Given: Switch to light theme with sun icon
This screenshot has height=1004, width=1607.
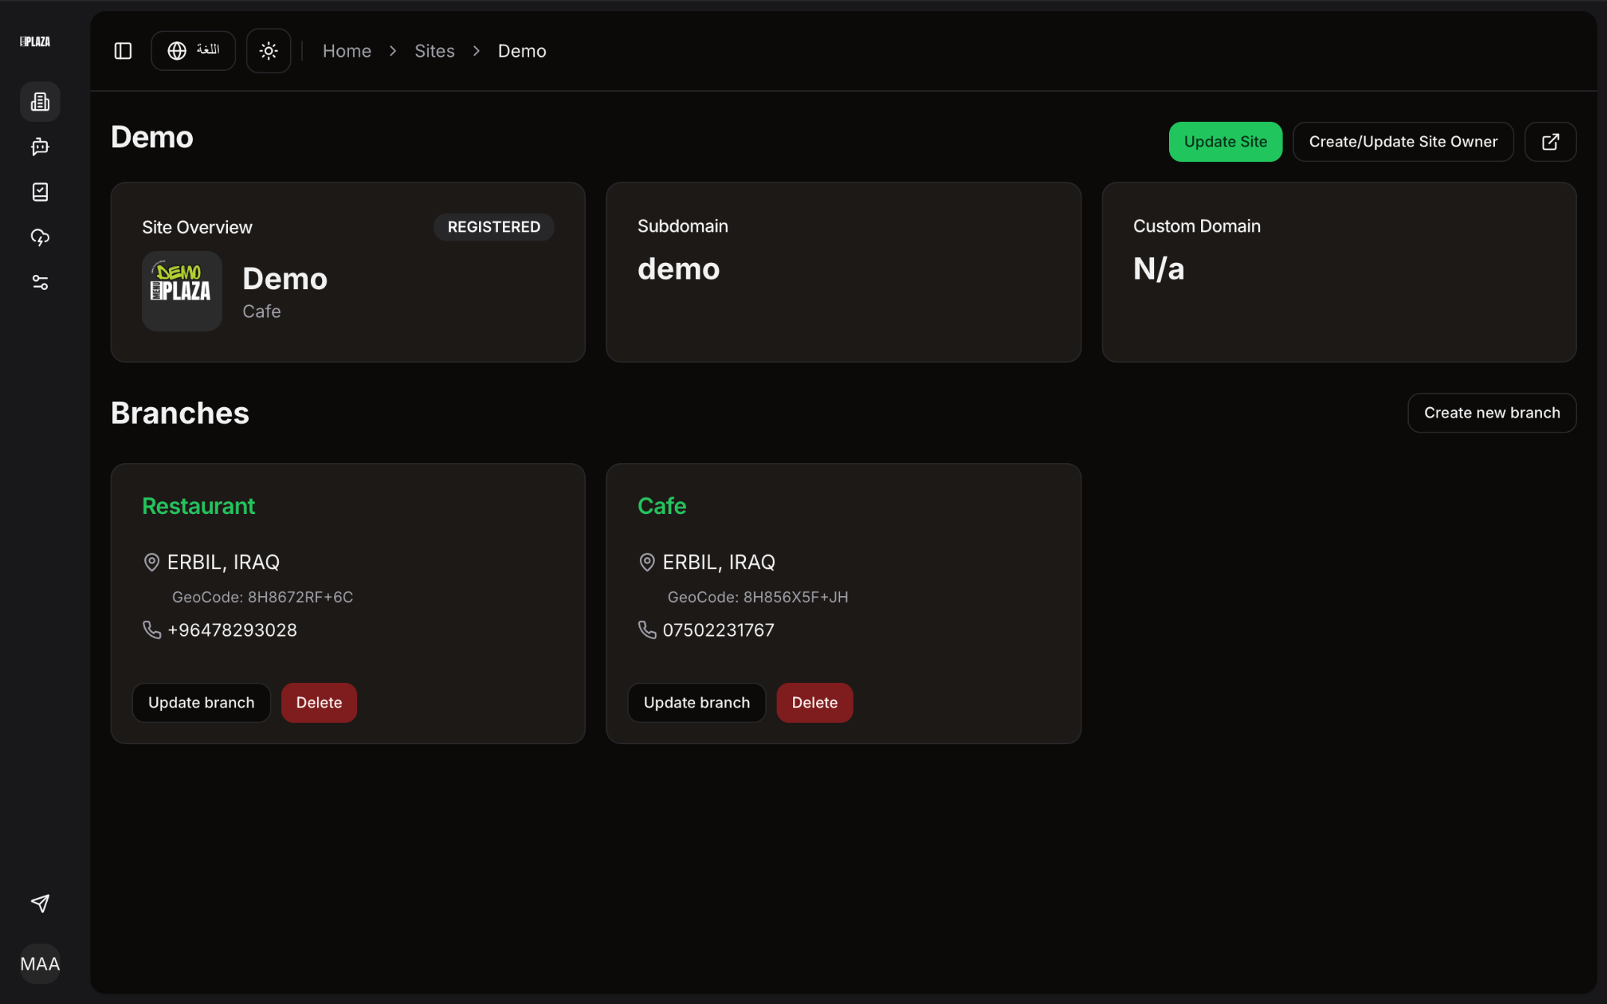Looking at the screenshot, I should point(268,51).
